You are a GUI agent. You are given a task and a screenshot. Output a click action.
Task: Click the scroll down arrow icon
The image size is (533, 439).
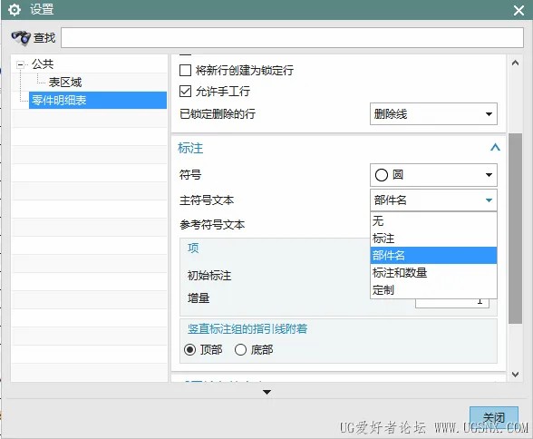click(x=515, y=374)
